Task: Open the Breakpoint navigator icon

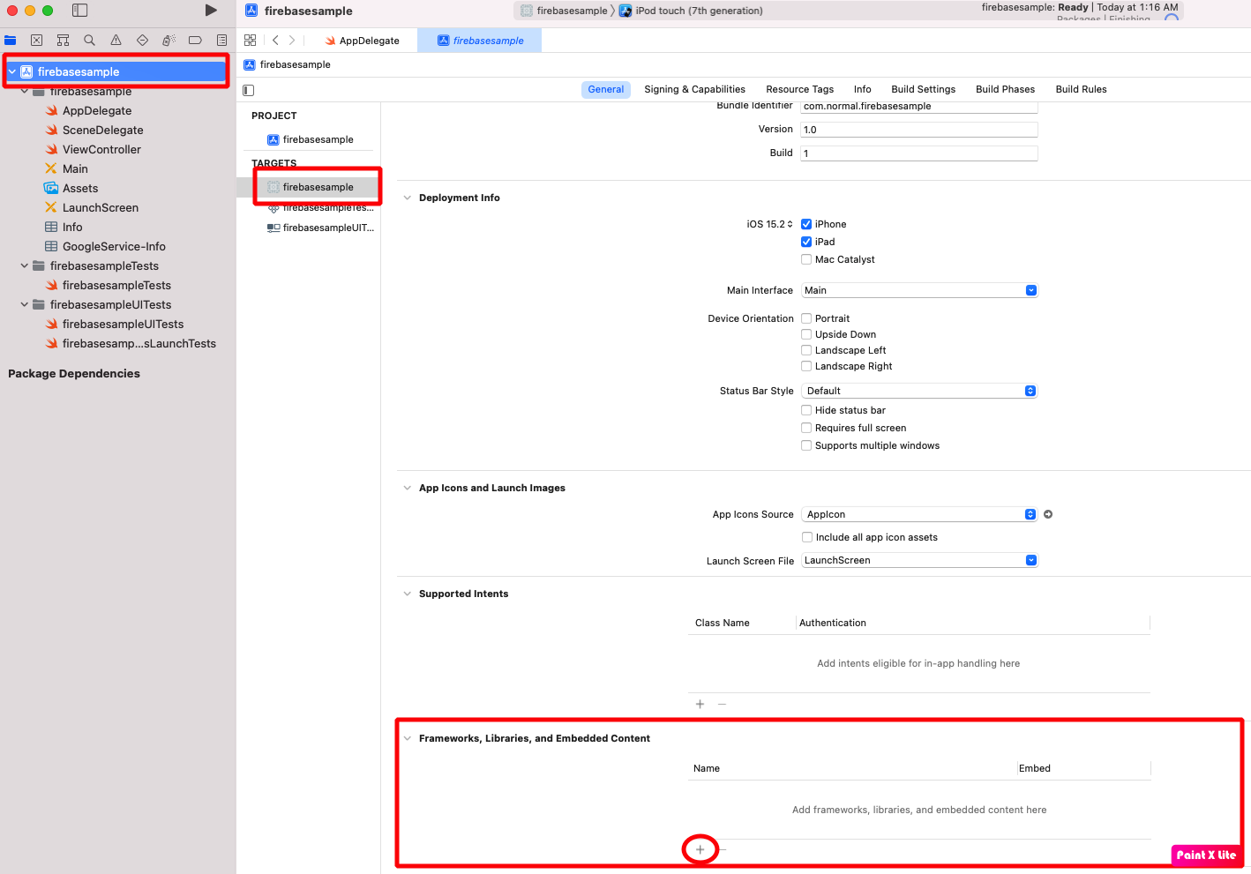Action: [195, 41]
